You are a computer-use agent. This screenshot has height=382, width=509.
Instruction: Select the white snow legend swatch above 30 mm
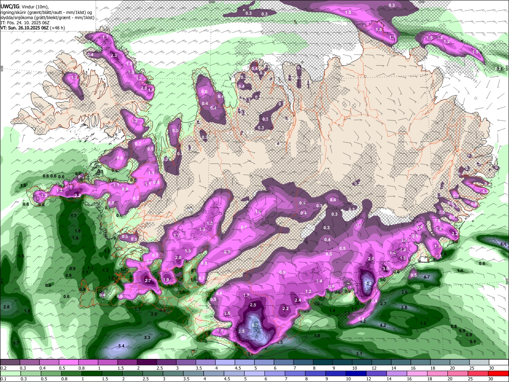point(499,363)
